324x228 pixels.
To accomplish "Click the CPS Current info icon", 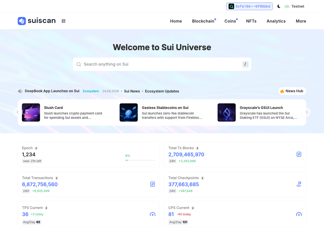I will click(x=193, y=208).
